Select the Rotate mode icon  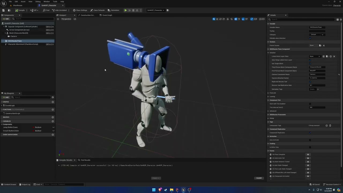point(221,19)
